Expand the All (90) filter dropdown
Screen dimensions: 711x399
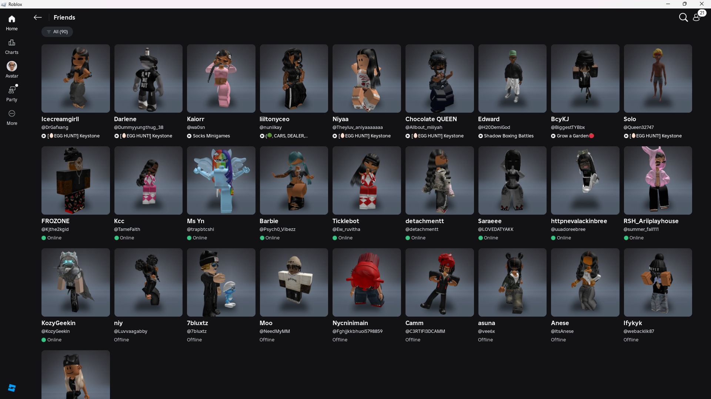click(x=57, y=32)
